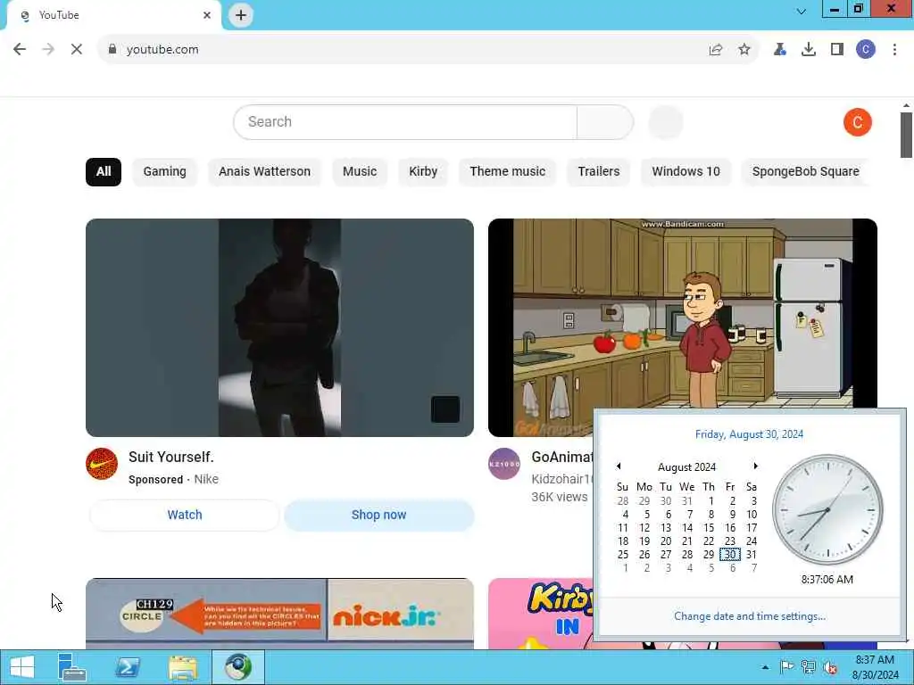Launch PowerShell from taskbar
The height and width of the screenshot is (685, 914).
128,667
